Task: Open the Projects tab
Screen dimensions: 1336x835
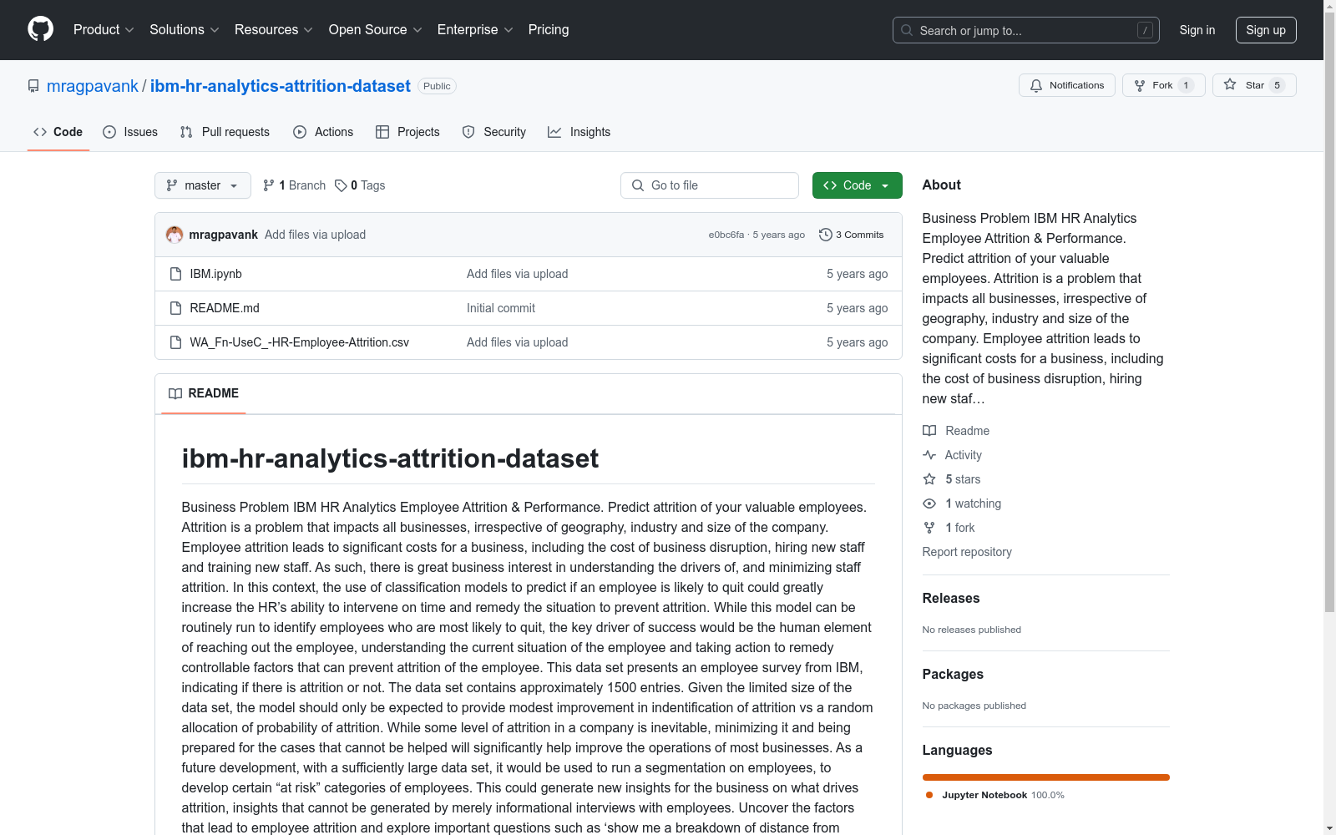Action: [x=407, y=132]
